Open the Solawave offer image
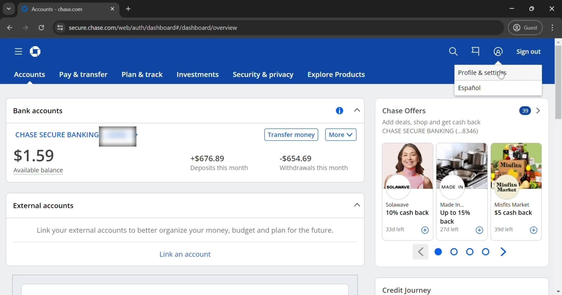 pyautogui.click(x=407, y=166)
